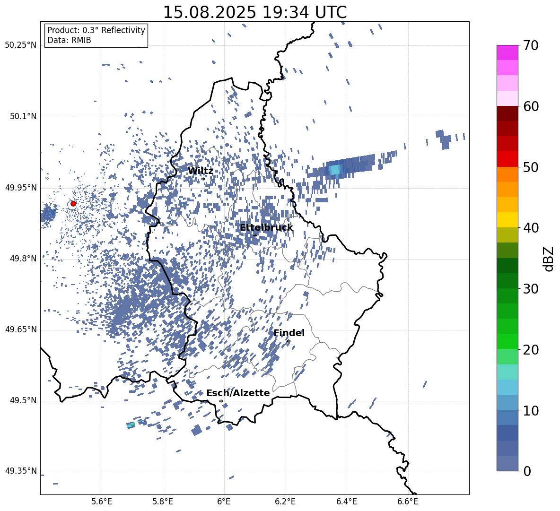Click the colorbar tick label 60
This screenshot has width=560, height=511.
point(531,106)
